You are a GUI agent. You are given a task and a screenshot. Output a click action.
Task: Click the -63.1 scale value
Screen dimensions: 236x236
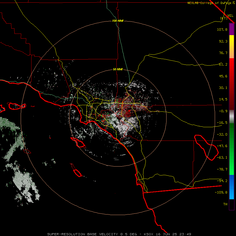point(222,158)
